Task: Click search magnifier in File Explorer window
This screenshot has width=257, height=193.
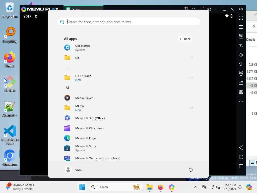Action: (254, 27)
